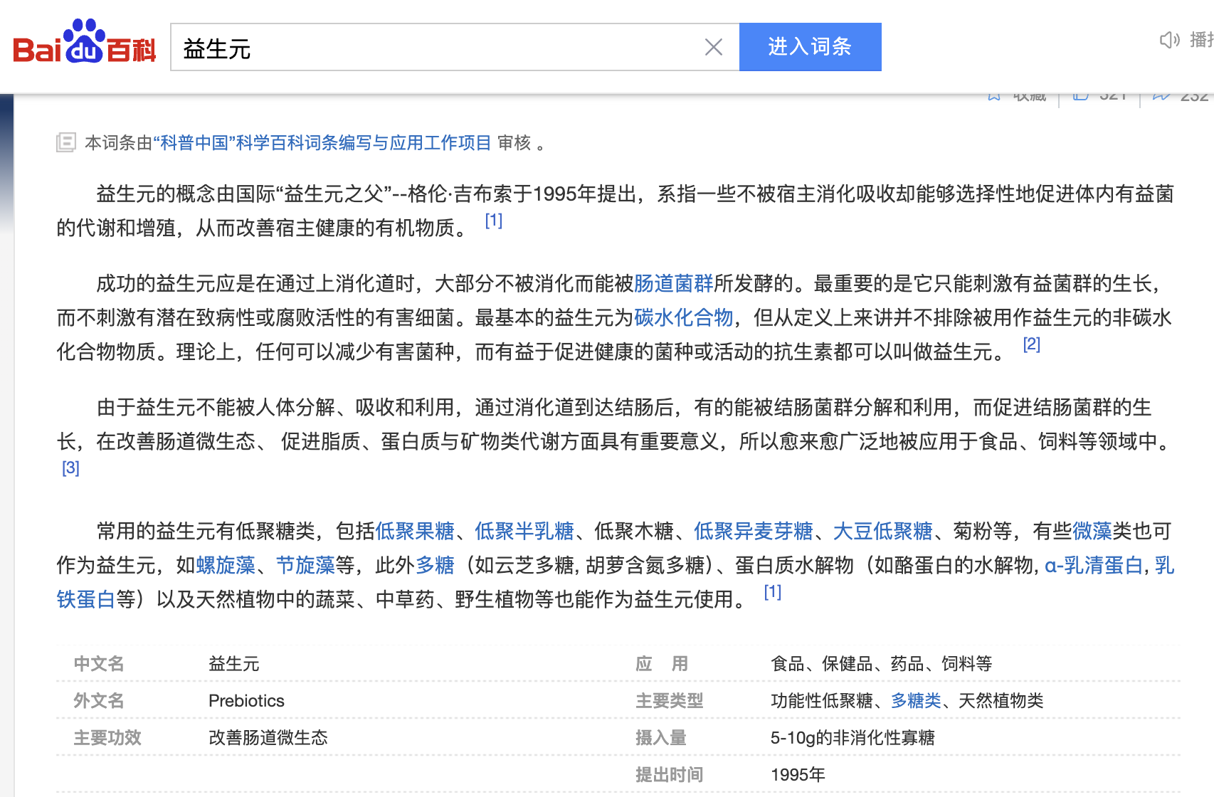The height and width of the screenshot is (797, 1214).
Task: Click the 中文名 label in the info table
Action: click(x=99, y=664)
